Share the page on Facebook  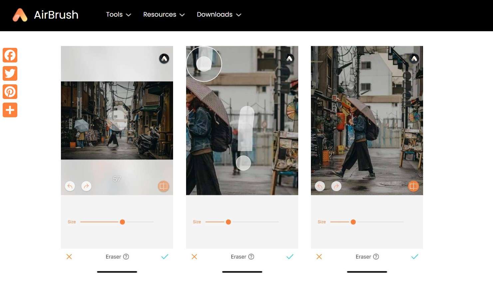point(10,55)
